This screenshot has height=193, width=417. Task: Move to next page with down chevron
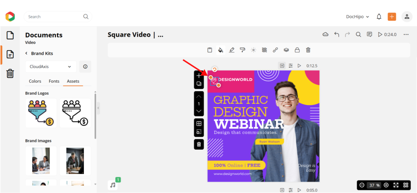pyautogui.click(x=199, y=111)
